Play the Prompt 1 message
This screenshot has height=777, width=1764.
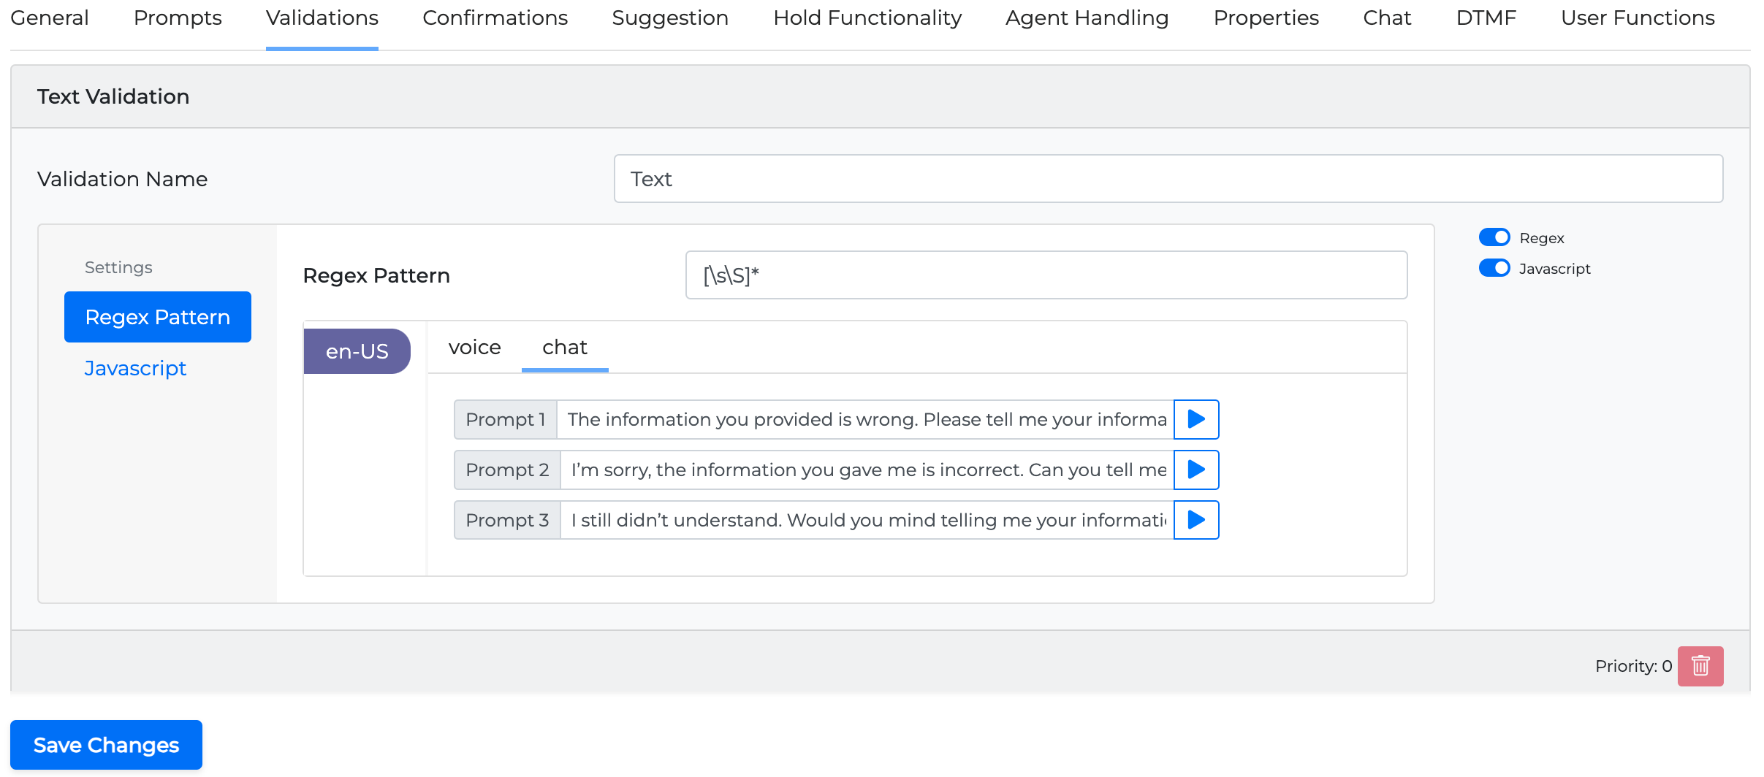pyautogui.click(x=1195, y=419)
